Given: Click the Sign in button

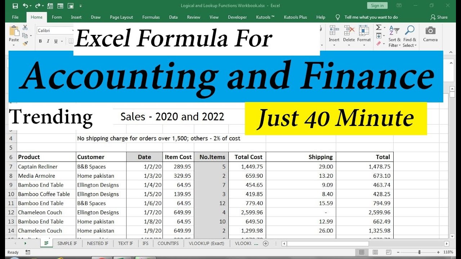Looking at the screenshot, I should tap(377, 5).
